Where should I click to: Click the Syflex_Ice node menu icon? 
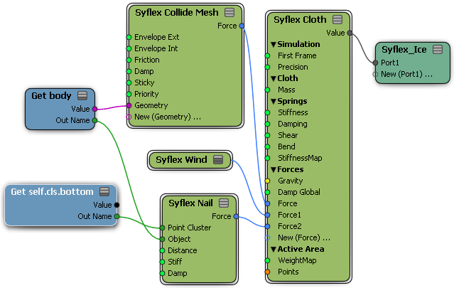(x=438, y=50)
